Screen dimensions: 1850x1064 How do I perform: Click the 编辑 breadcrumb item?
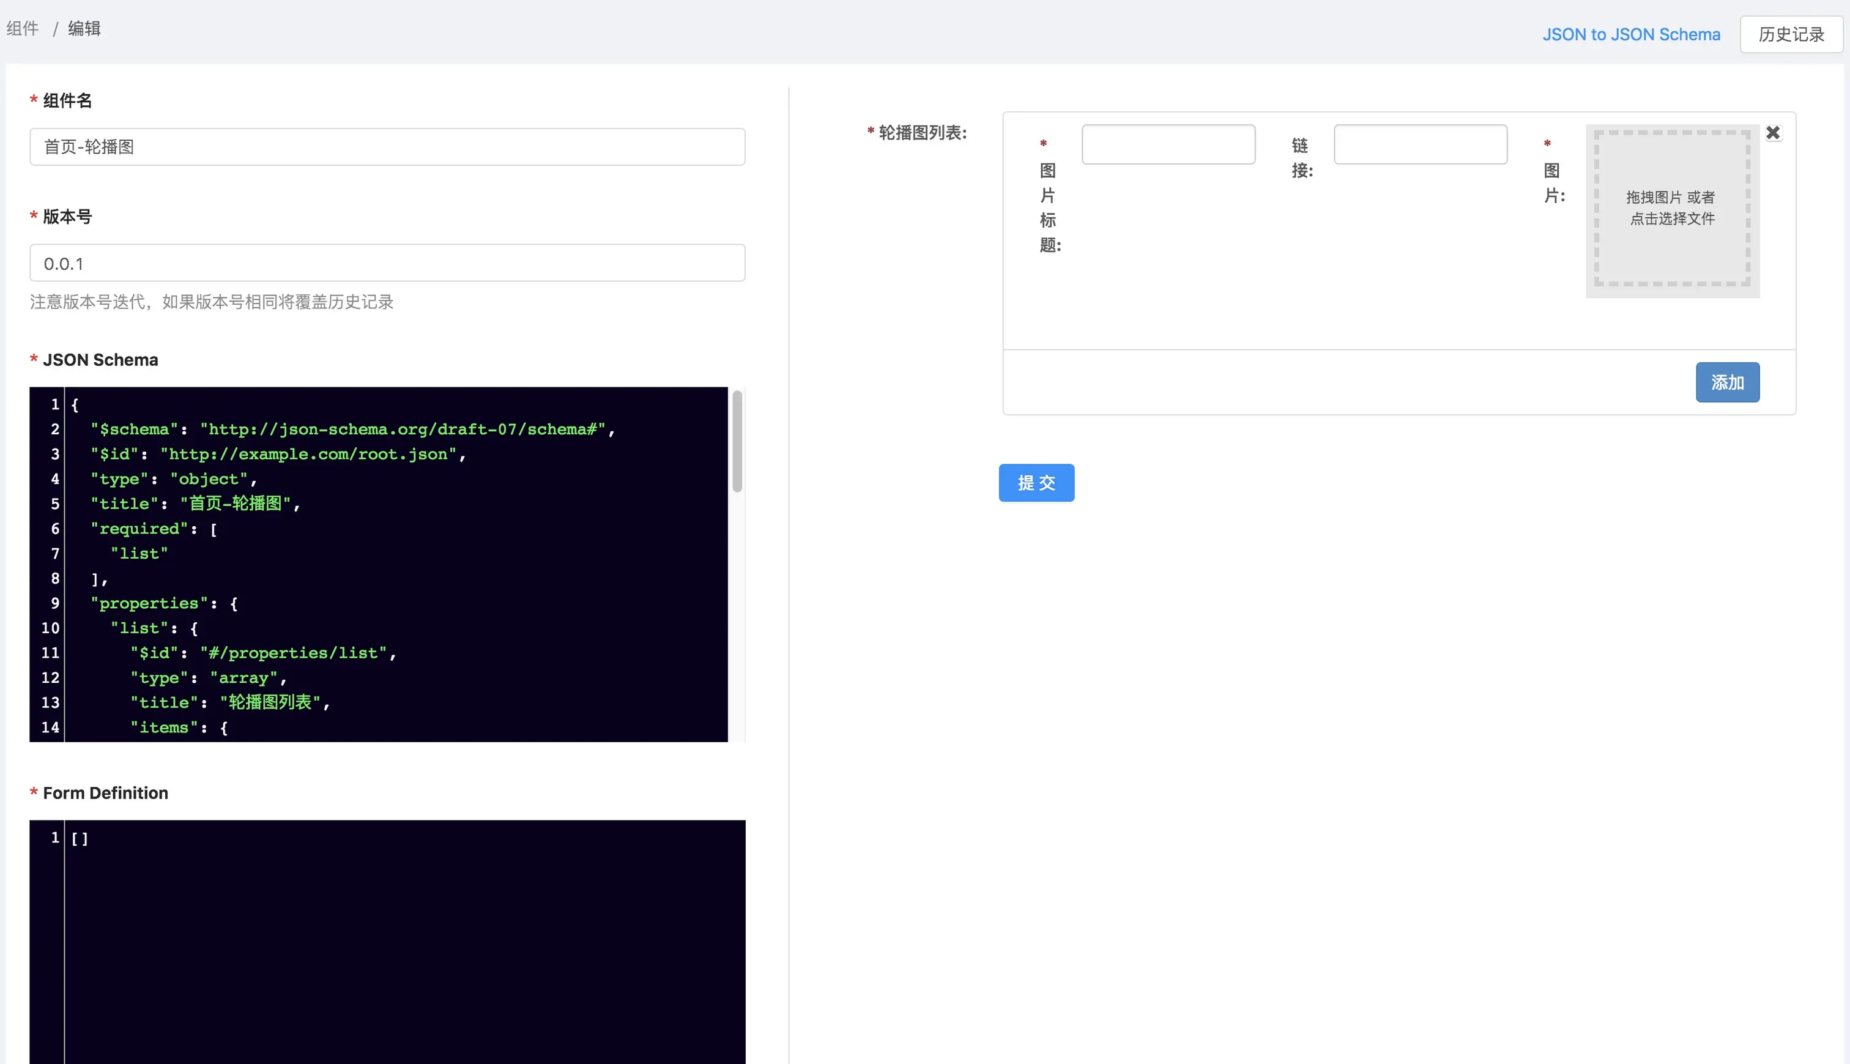(x=84, y=29)
